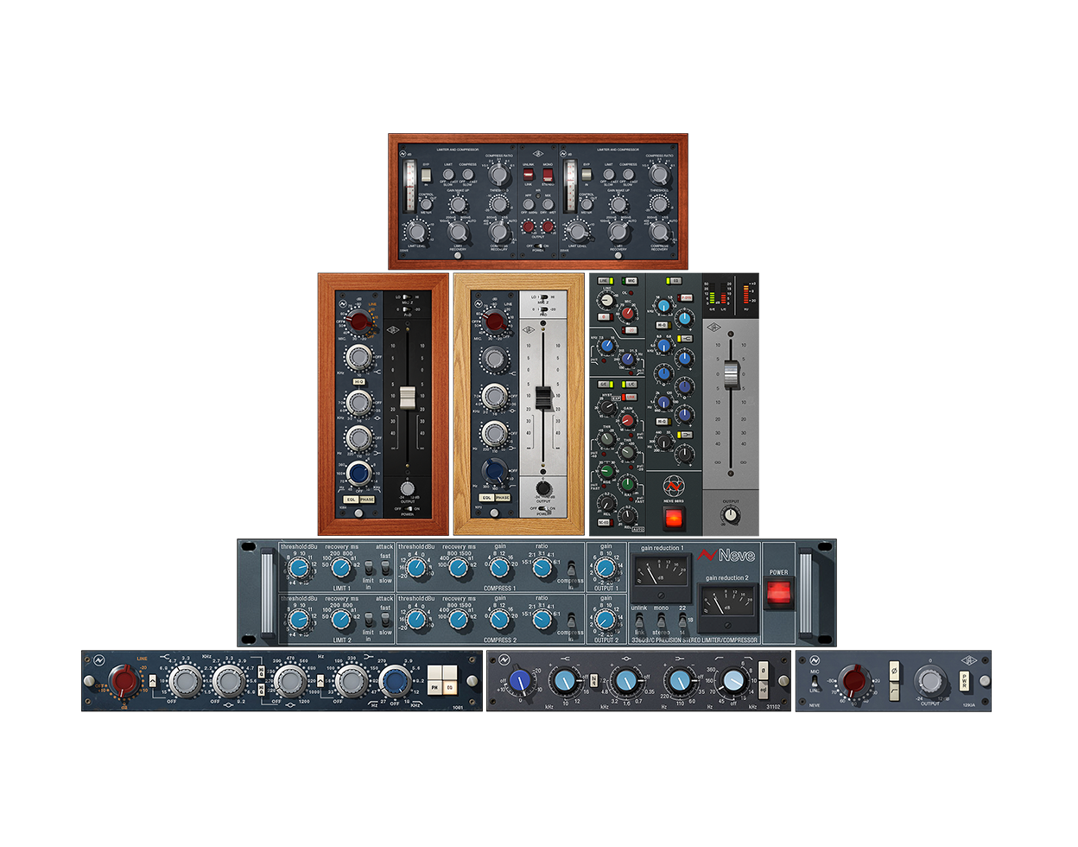Image resolution: width=1078 pixels, height=847 pixels.
Task: Engage the Ø phase button on the 31102 strip
Action: [x=764, y=671]
